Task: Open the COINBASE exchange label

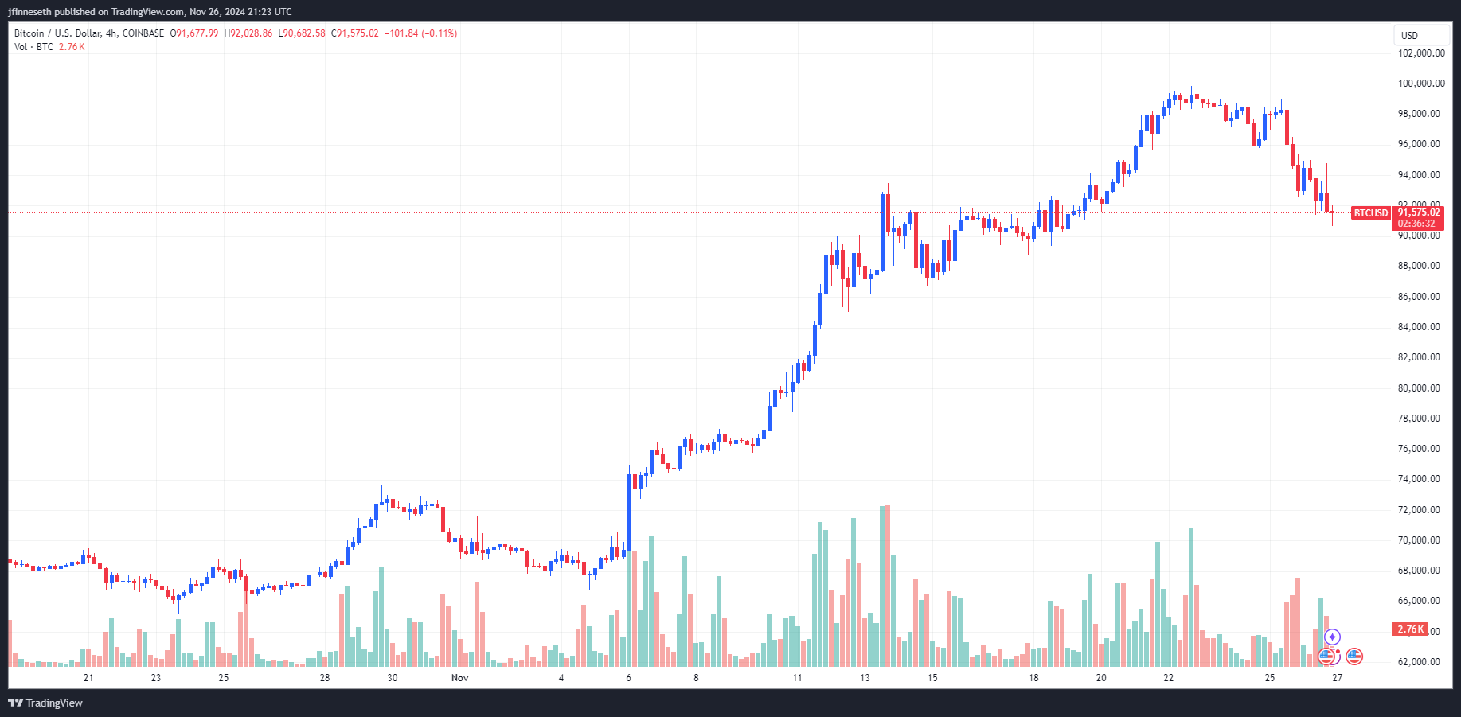Action: pyautogui.click(x=142, y=33)
